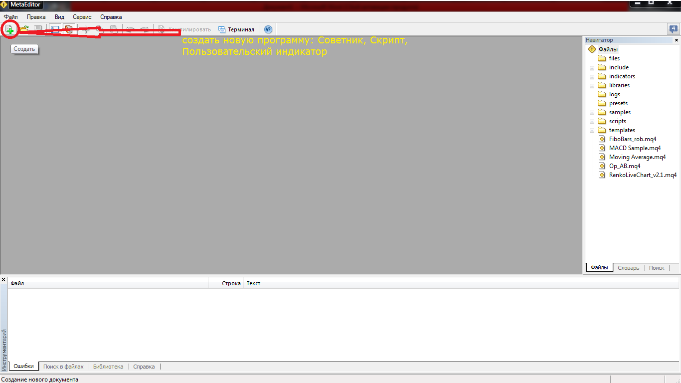Image resolution: width=681 pixels, height=383 pixels.
Task: Expand the scripts folder
Action: [592, 122]
